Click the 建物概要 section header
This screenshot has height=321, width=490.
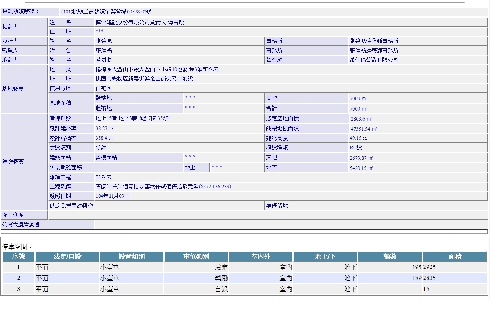pos(24,162)
